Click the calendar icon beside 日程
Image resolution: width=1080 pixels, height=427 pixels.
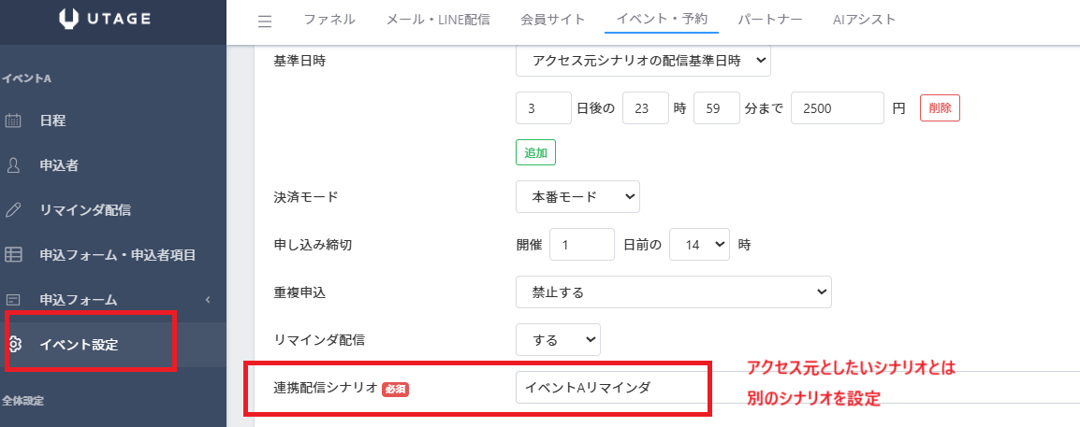coord(14,121)
